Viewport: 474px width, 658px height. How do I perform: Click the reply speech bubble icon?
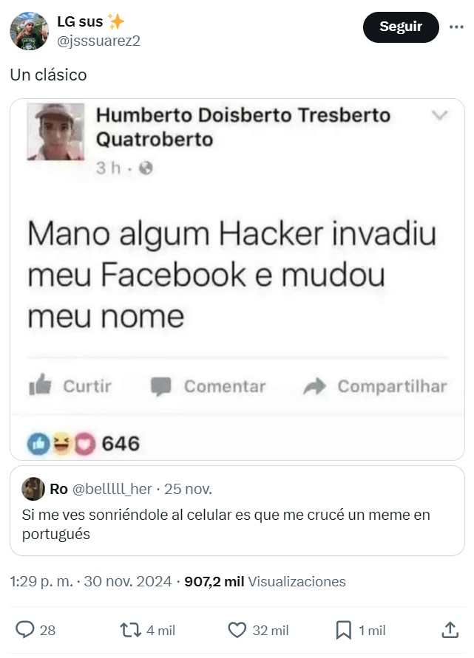tap(25, 630)
